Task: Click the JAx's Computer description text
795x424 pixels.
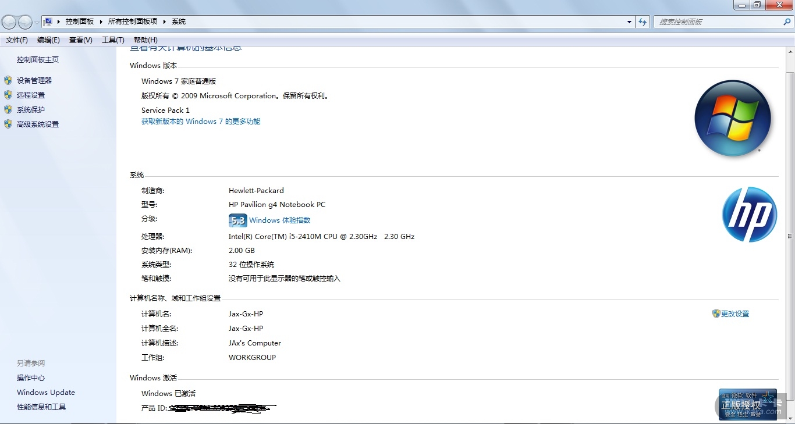Action: (x=255, y=343)
